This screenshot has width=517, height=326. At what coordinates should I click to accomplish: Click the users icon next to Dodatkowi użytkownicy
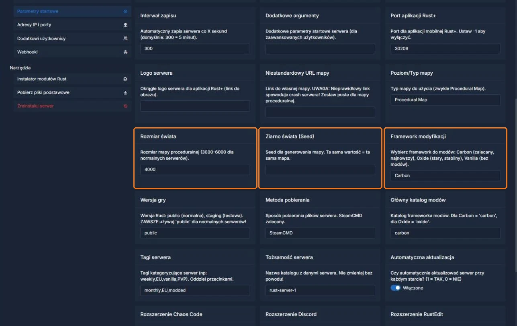click(x=125, y=39)
